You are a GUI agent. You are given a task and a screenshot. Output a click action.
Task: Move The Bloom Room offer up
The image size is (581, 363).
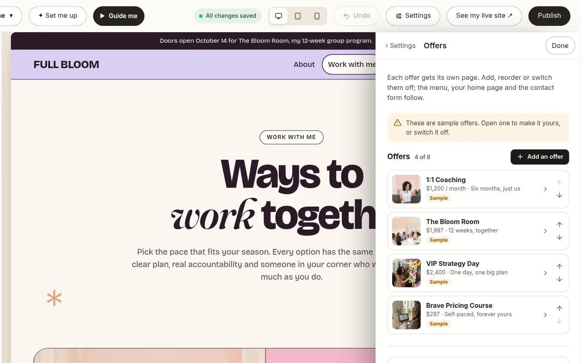click(560, 225)
